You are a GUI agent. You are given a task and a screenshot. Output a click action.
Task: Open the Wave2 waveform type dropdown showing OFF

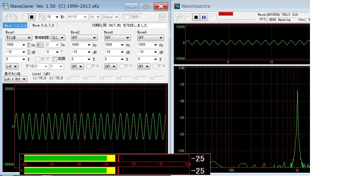click(84, 38)
